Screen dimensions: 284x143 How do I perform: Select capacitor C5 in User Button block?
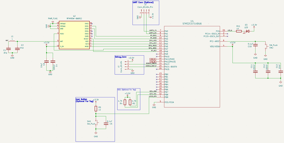106,124
